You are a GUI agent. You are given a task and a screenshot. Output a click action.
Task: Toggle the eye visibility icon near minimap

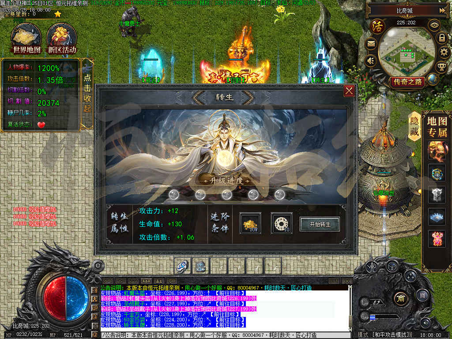click(434, 25)
